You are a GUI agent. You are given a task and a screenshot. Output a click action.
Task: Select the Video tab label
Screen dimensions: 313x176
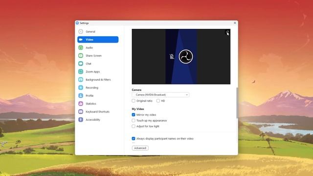(89, 40)
